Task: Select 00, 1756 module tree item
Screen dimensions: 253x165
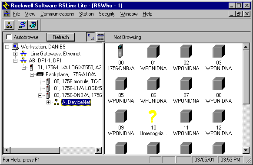Action: [78, 81]
